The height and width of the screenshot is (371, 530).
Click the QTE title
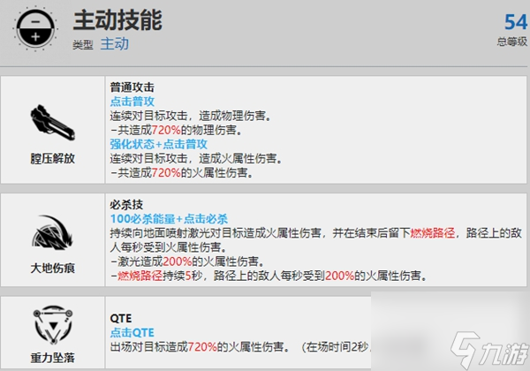[121, 318]
